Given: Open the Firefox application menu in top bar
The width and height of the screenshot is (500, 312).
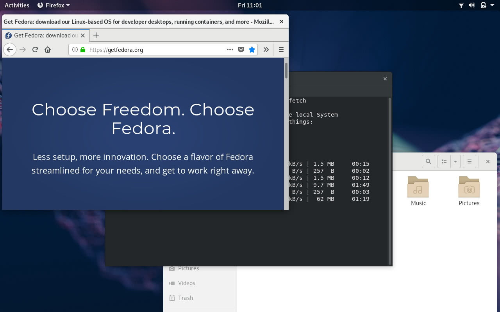Looking at the screenshot, I should click(54, 5).
